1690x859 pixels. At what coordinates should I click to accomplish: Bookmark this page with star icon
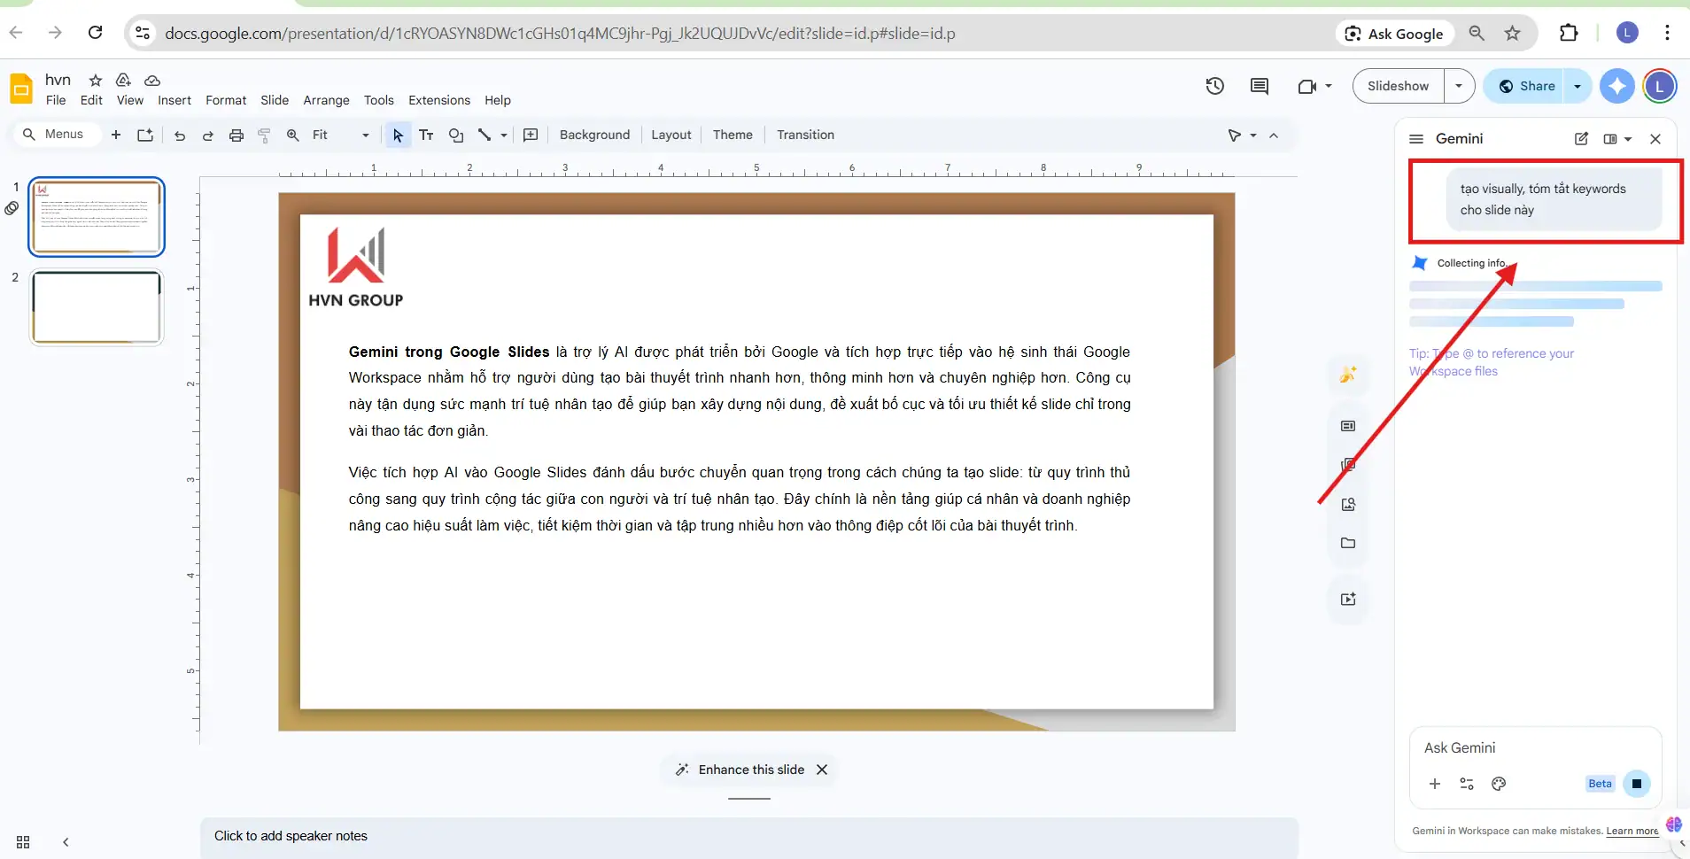[1512, 34]
